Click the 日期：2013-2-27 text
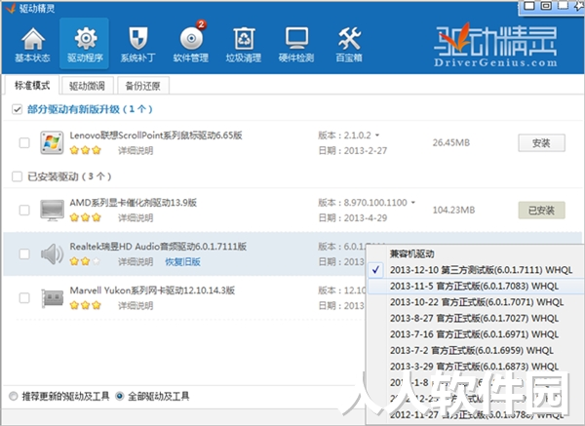Image resolution: width=585 pixels, height=426 pixels. tap(353, 151)
